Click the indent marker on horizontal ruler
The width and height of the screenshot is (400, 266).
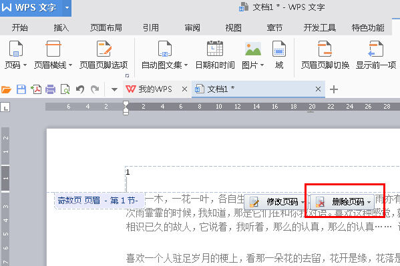pyautogui.click(x=126, y=108)
